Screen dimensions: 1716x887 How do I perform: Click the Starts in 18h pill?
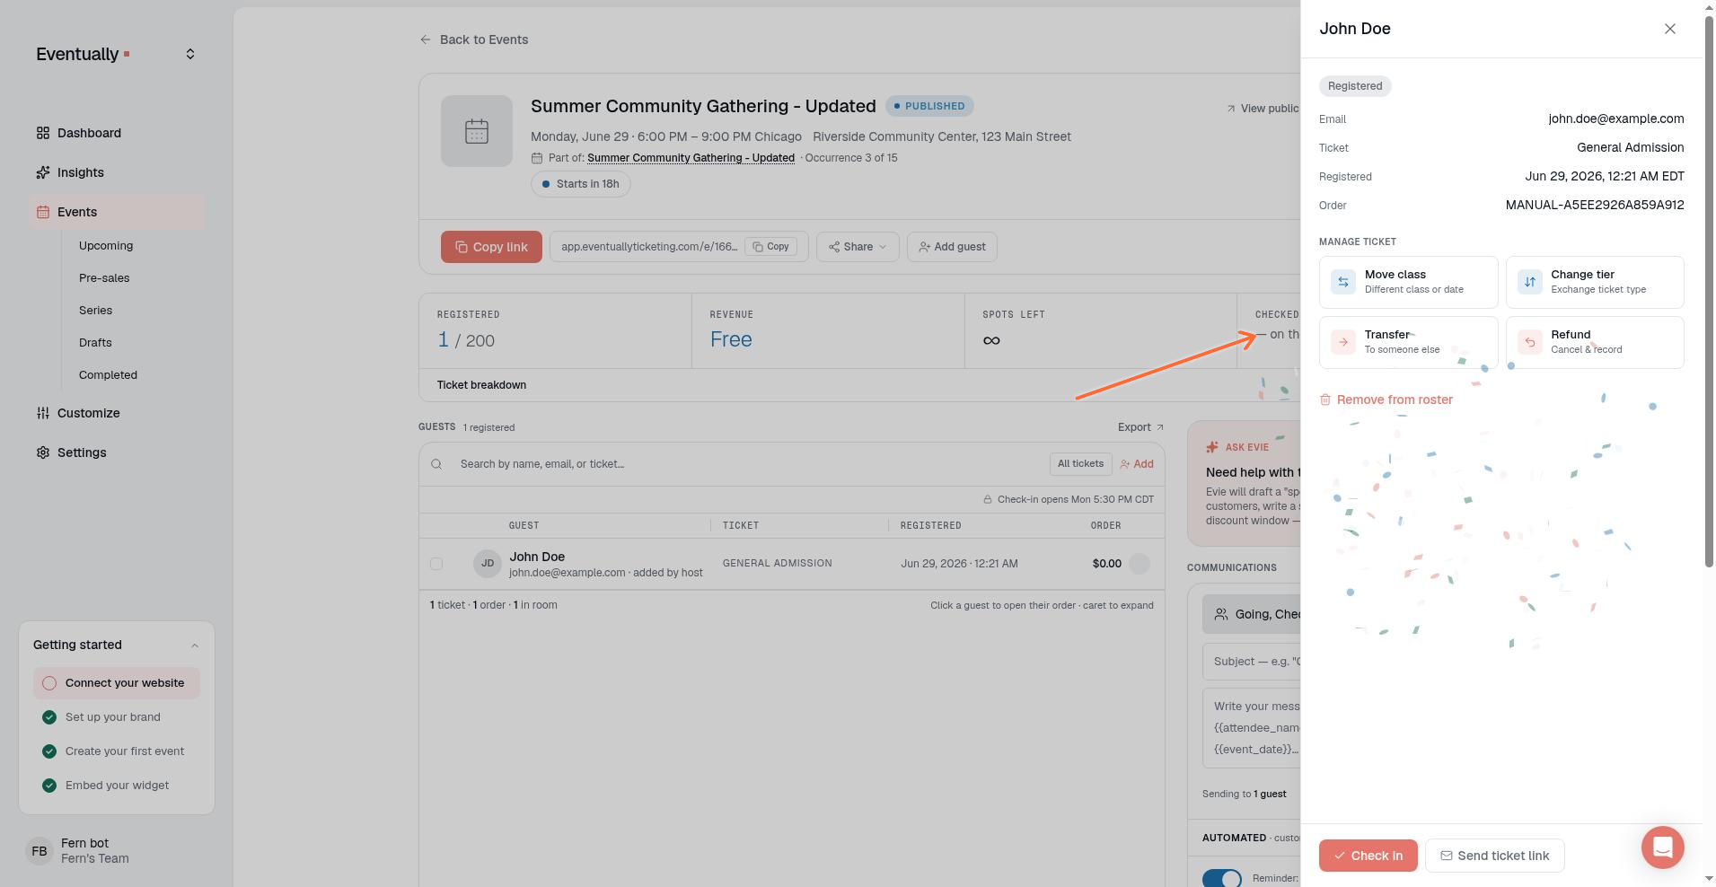pos(581,184)
